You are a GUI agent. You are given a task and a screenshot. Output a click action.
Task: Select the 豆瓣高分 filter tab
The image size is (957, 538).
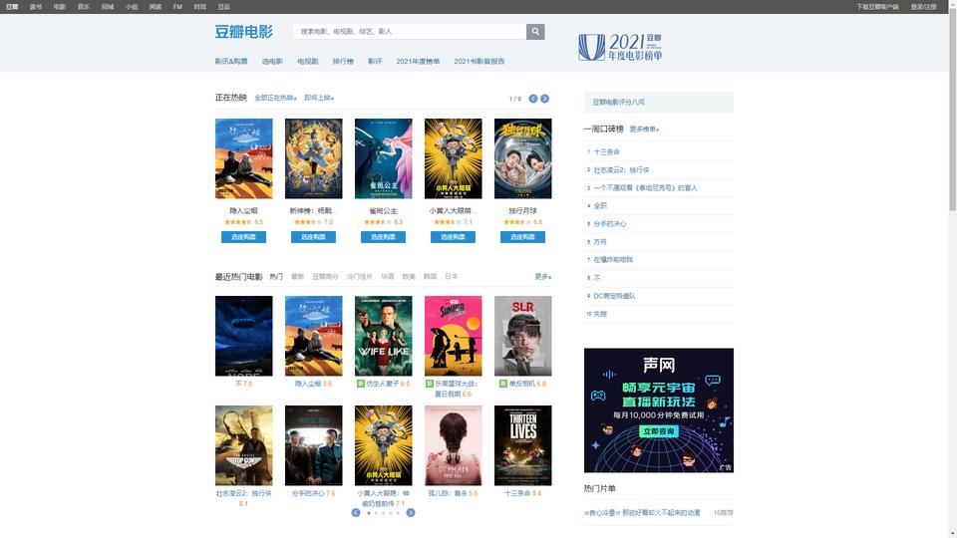coord(325,277)
